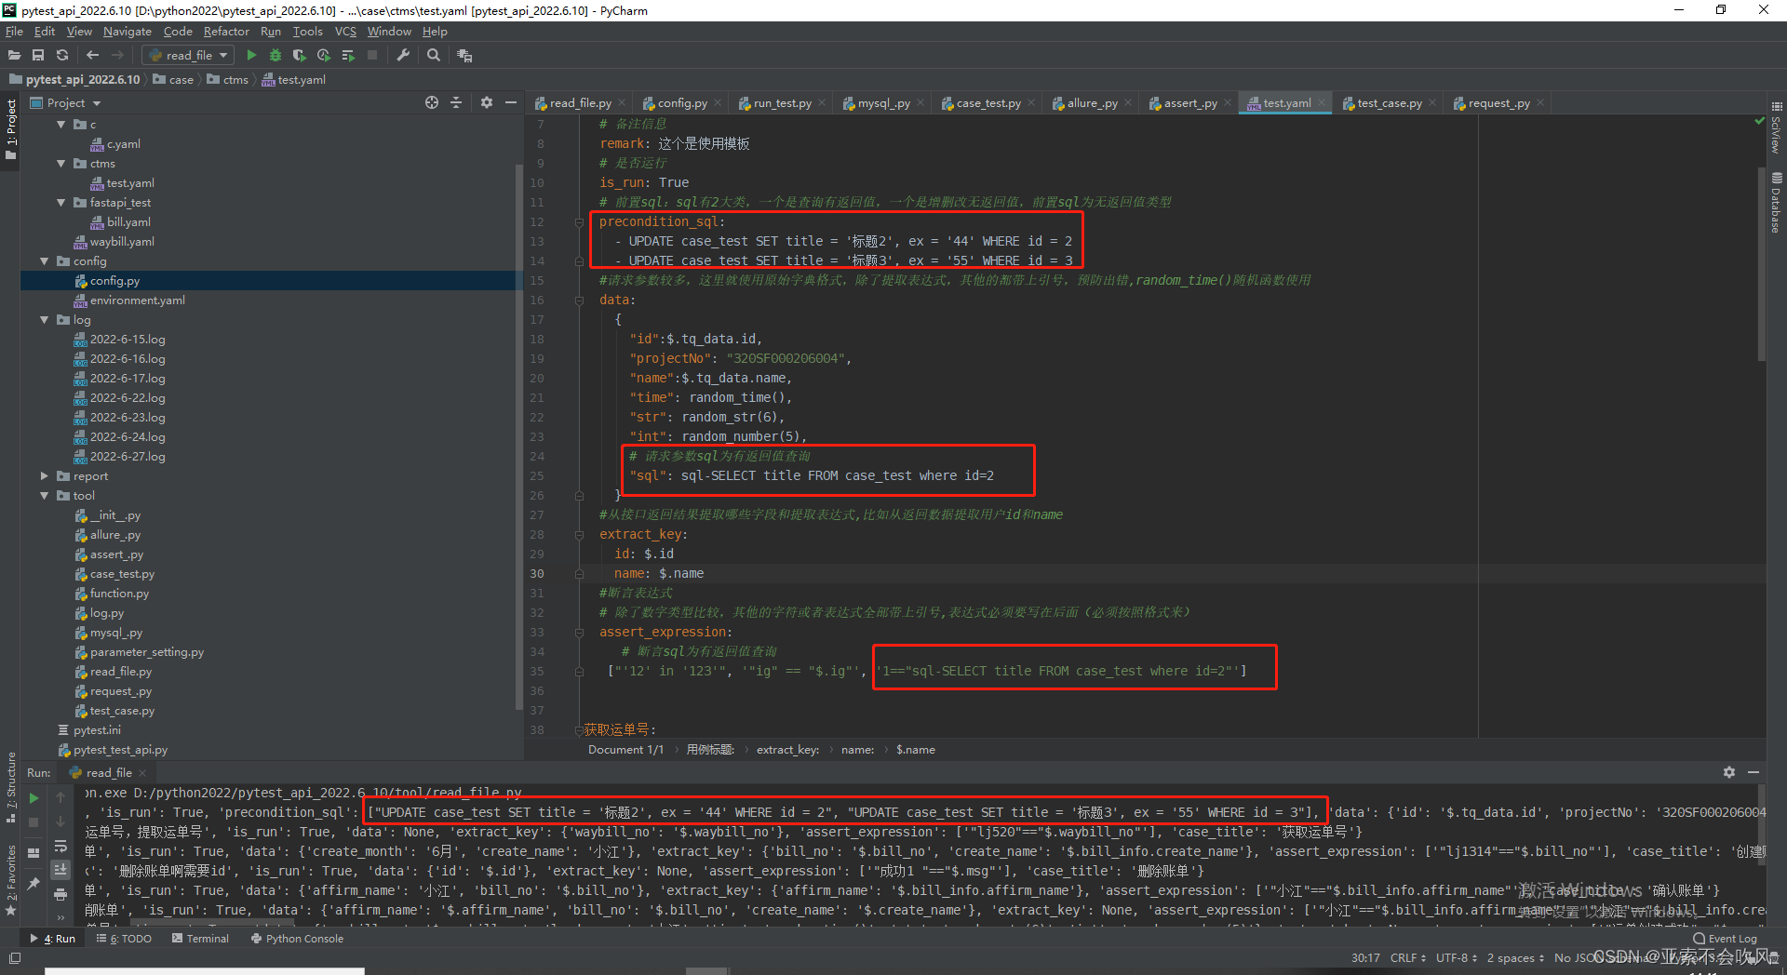
Task: Toggle tool window bars icon in status corner
Action: click(14, 957)
